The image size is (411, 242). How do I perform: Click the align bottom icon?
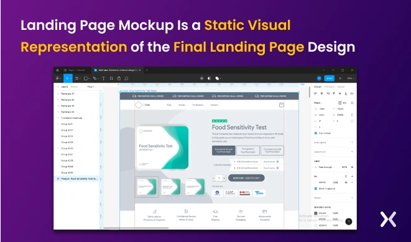pos(346,93)
